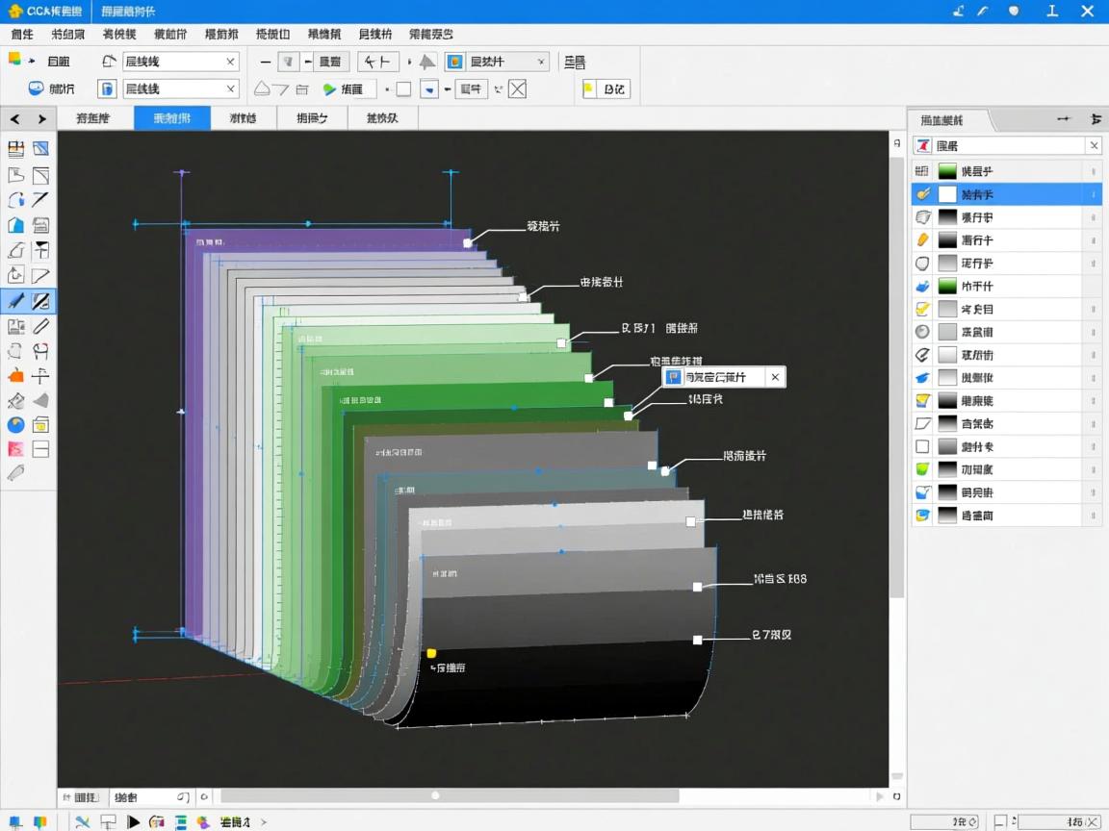
Task: Tick the empty square box in right panel list
Action: click(922, 446)
